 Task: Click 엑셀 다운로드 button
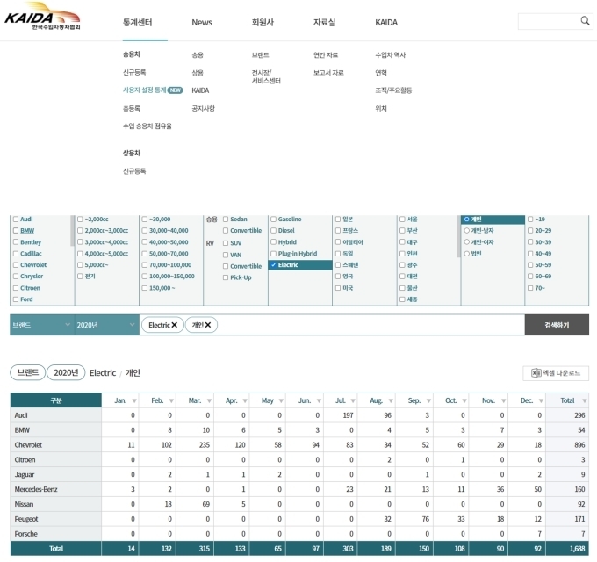tap(556, 372)
